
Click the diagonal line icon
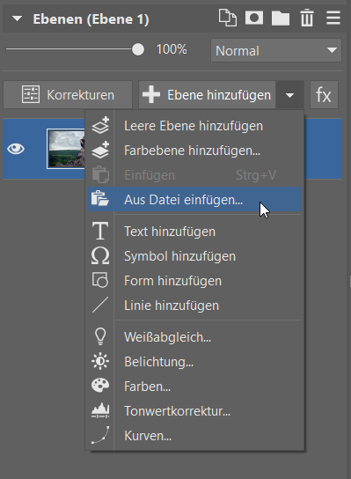click(100, 305)
